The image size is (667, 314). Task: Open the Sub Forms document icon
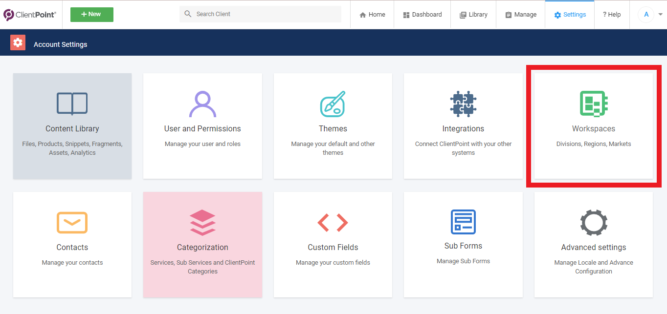pos(463,222)
